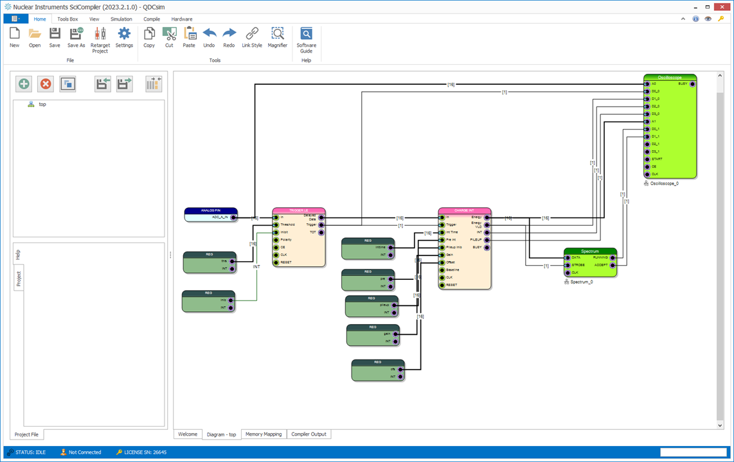
Task: Click the Spectrum ACCEPT output port
Action: pos(613,266)
